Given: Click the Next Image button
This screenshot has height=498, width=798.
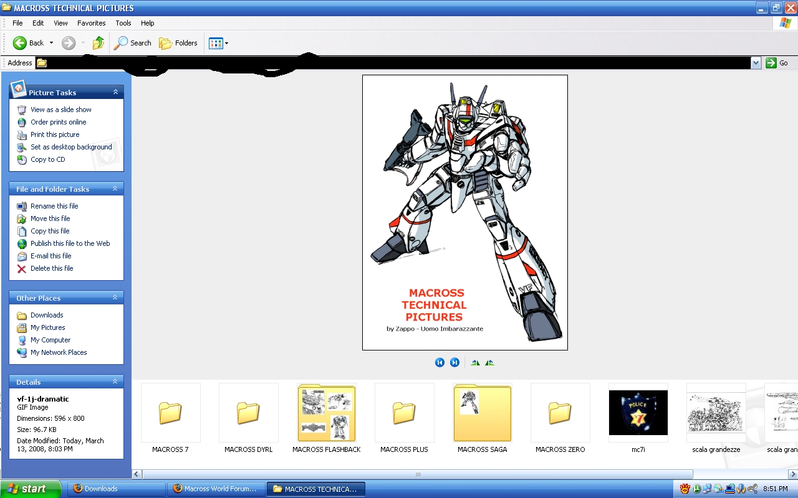Looking at the screenshot, I should point(454,362).
